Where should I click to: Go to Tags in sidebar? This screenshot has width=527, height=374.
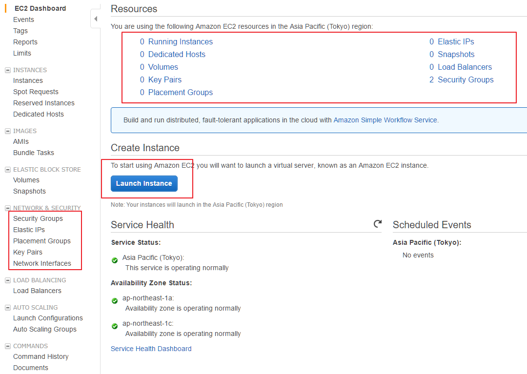tap(20, 31)
